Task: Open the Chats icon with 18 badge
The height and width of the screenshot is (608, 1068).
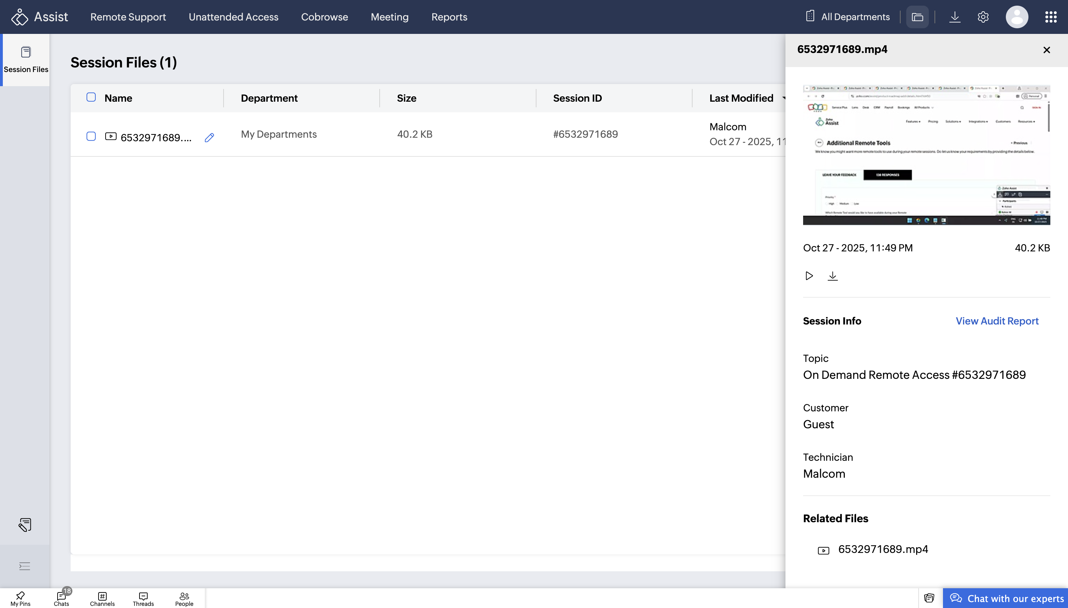Action: [61, 598]
